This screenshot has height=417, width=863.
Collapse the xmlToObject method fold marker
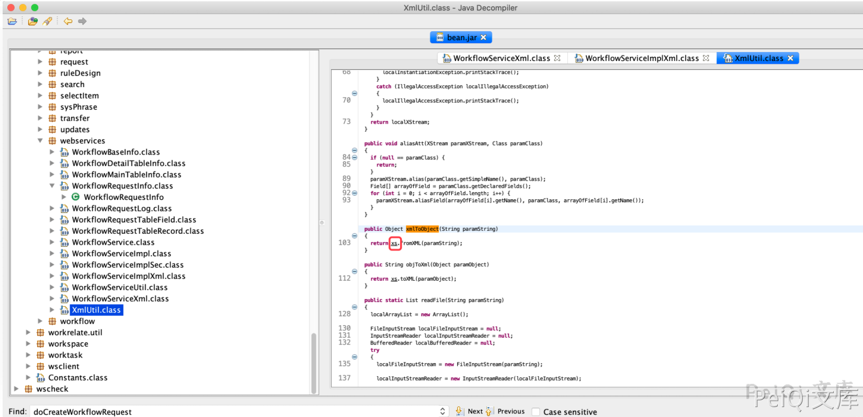click(x=355, y=236)
